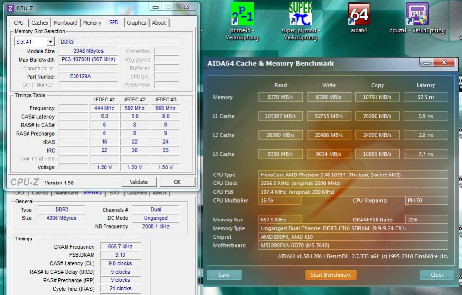Click the Size 4096 MBytes value

(x=61, y=218)
